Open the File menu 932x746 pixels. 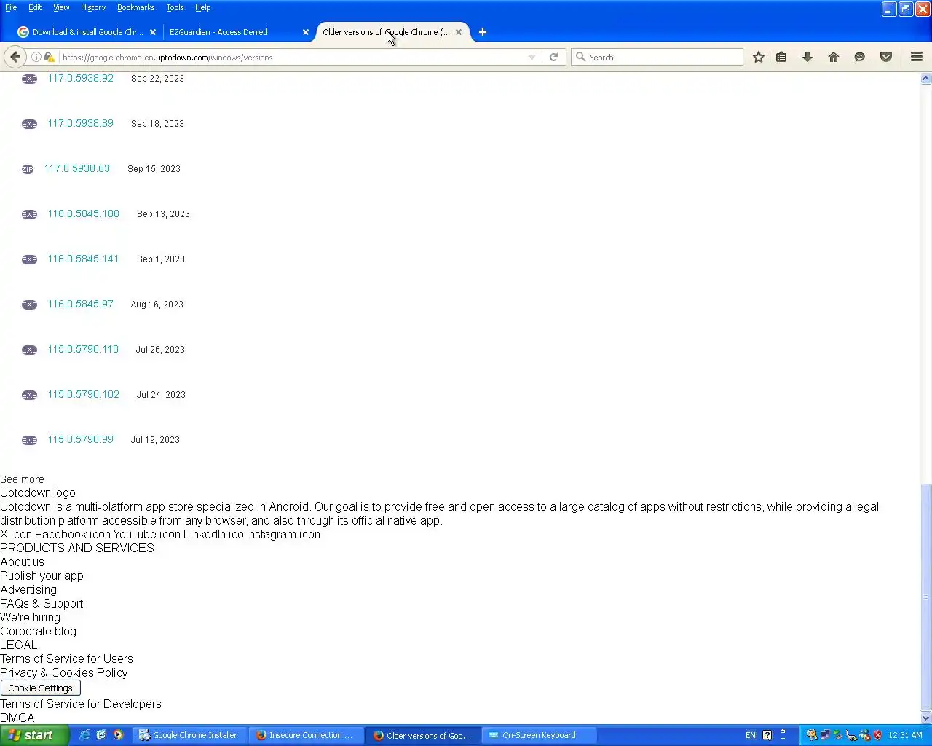(11, 7)
